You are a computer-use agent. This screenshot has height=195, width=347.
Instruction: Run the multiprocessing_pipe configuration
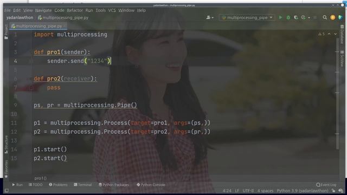280,17
